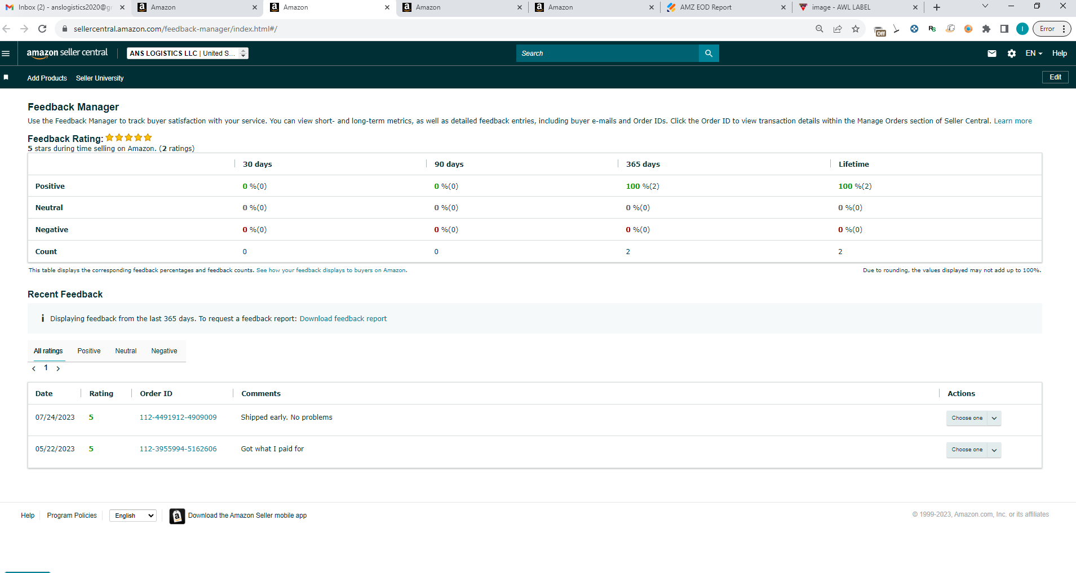1076x573 pixels.
Task: Click Download the Amazon Seller mobile app
Action: (x=247, y=516)
